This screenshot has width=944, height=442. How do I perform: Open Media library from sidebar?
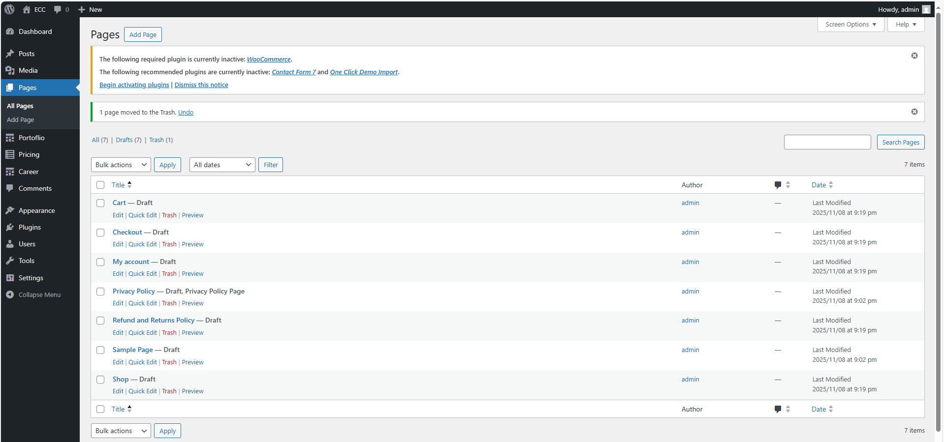(28, 70)
